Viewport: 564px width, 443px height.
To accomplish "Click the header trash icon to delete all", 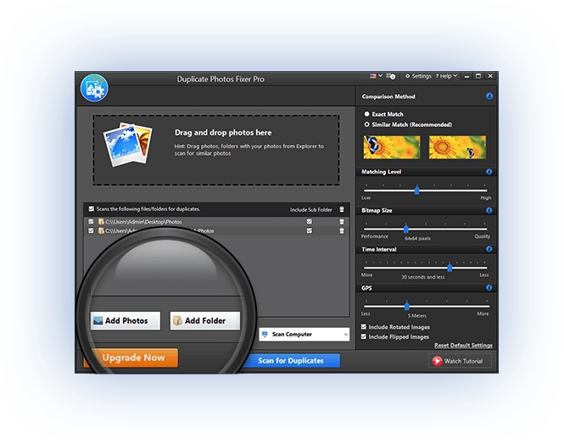I will 342,209.
